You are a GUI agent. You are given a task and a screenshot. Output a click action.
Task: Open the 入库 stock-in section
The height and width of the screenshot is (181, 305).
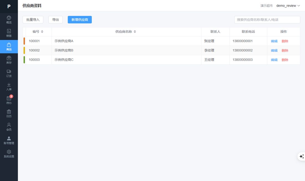[9, 87]
